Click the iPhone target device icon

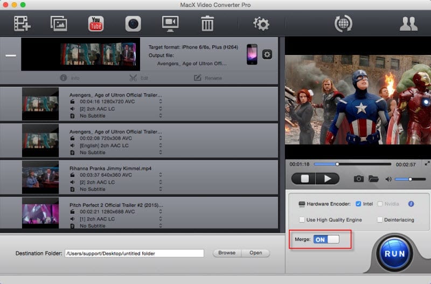252,54
